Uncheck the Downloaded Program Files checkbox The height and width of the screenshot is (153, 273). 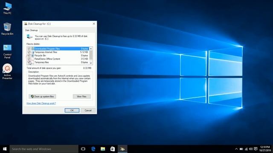(29, 48)
